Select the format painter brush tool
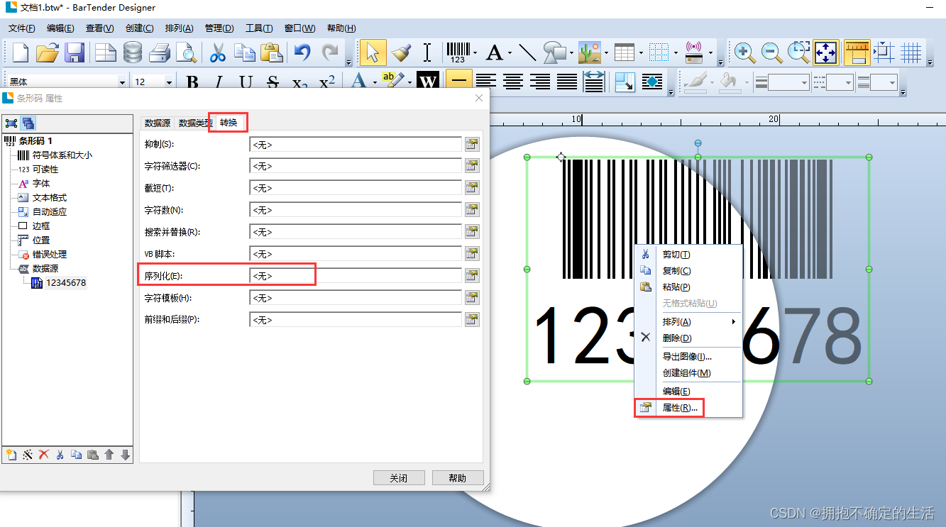946x527 pixels. (x=401, y=52)
